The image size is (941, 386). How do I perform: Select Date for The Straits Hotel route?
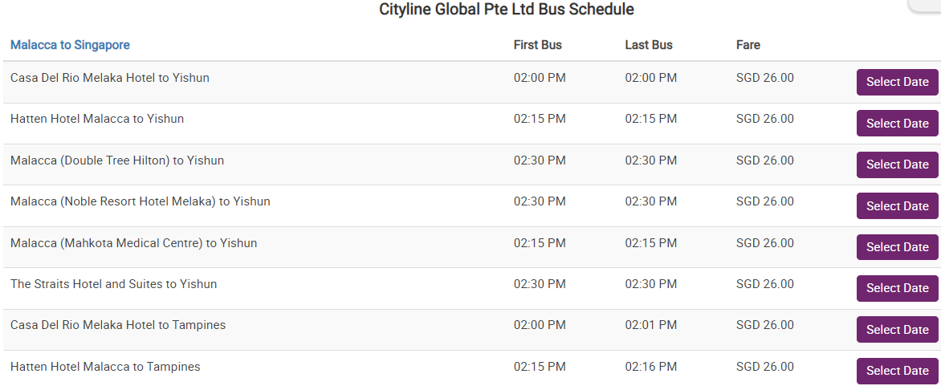pos(897,288)
